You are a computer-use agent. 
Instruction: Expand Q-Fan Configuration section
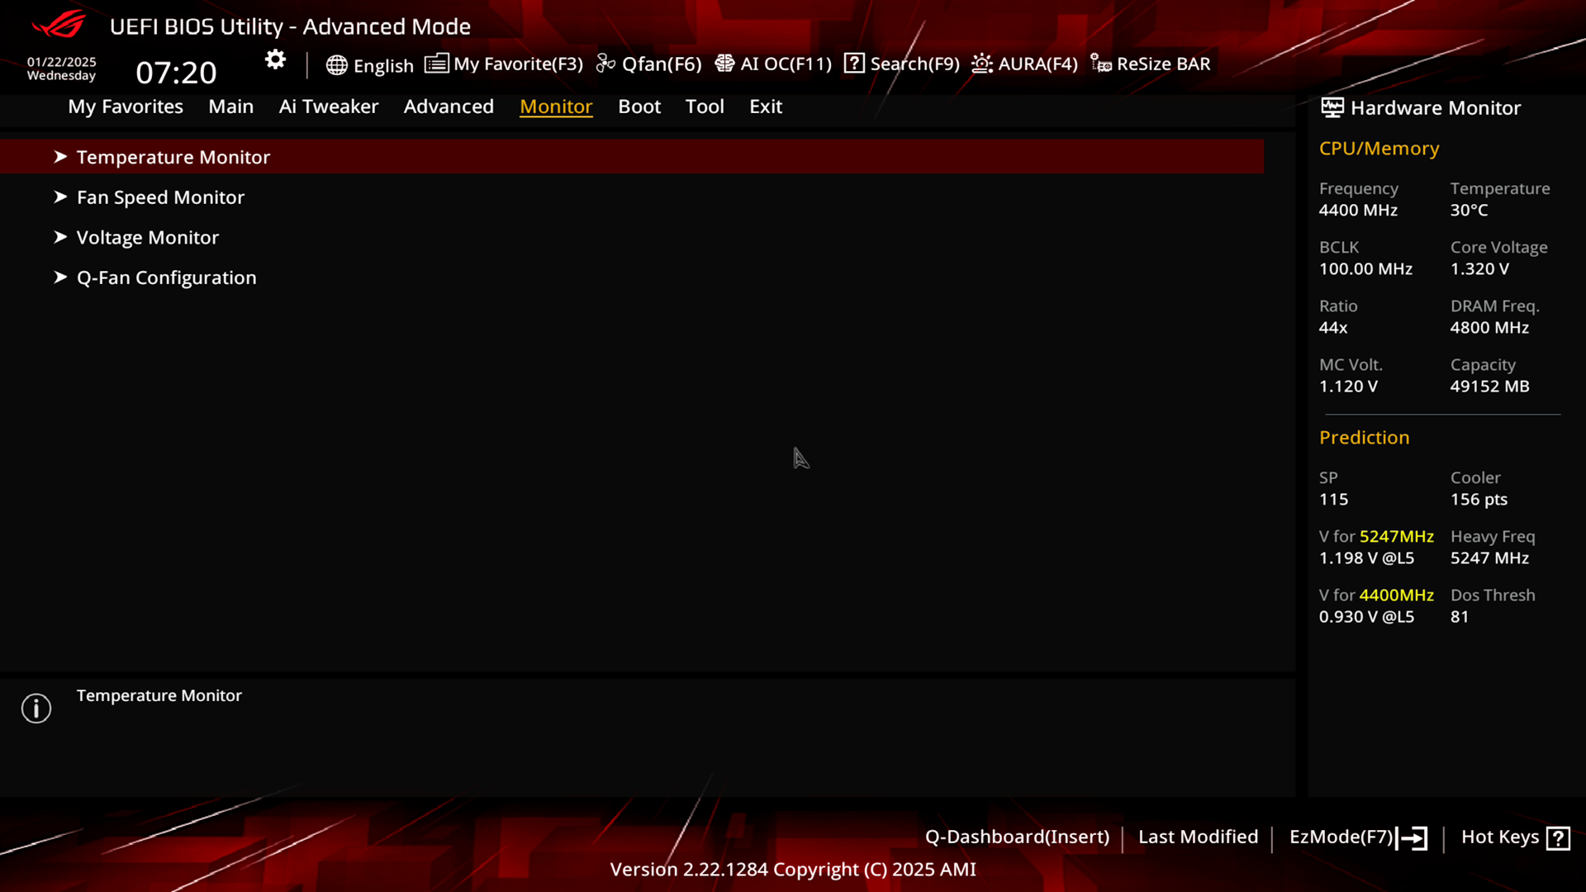[167, 277]
